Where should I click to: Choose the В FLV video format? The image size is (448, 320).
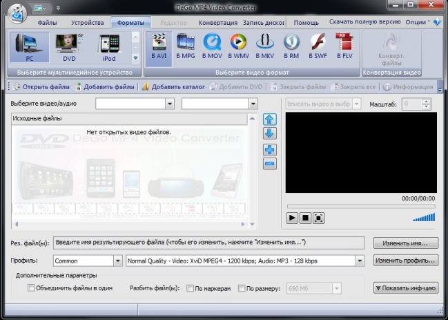(x=344, y=46)
